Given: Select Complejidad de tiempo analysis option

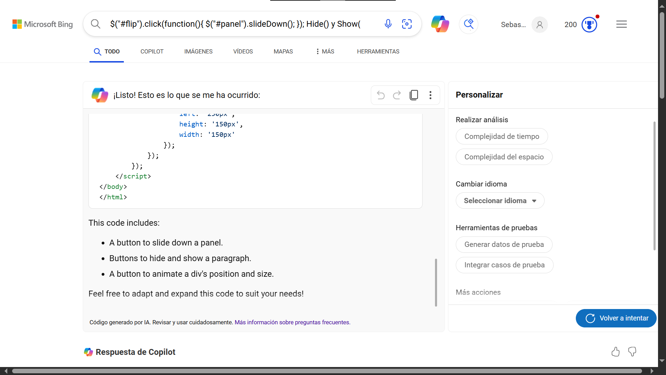Looking at the screenshot, I should (502, 136).
